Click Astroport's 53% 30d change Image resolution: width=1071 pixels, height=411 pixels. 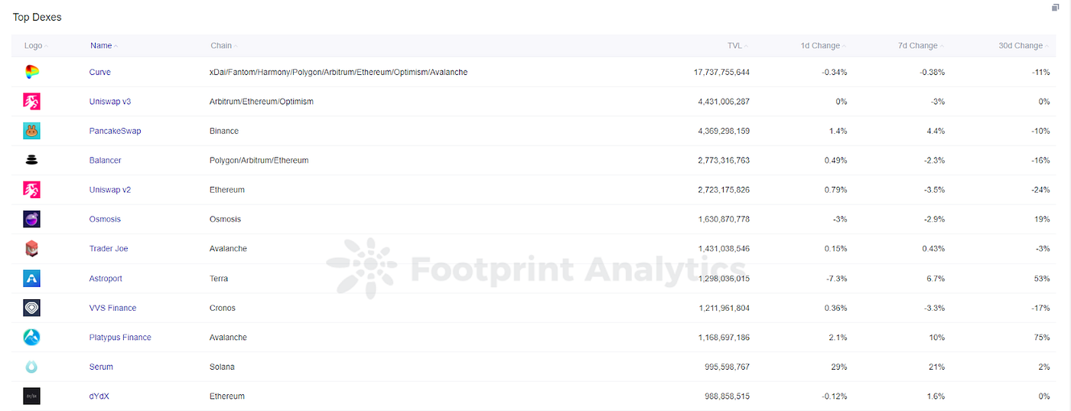[x=1041, y=279]
